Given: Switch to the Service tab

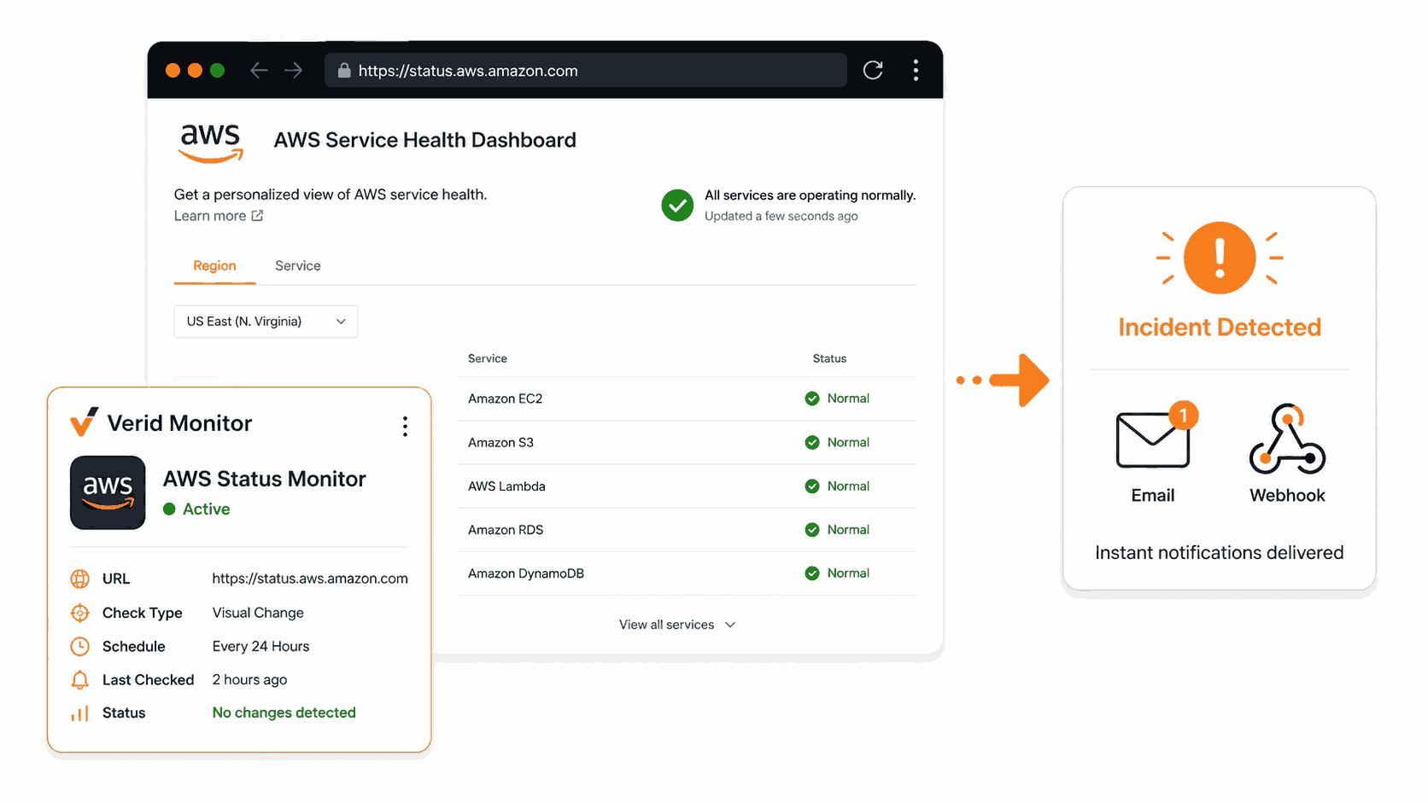Looking at the screenshot, I should [298, 266].
